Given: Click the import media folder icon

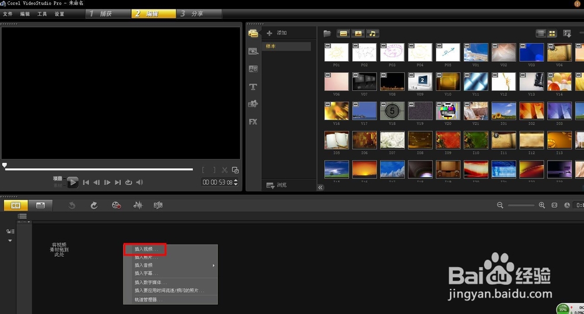Looking at the screenshot, I should pos(328,33).
